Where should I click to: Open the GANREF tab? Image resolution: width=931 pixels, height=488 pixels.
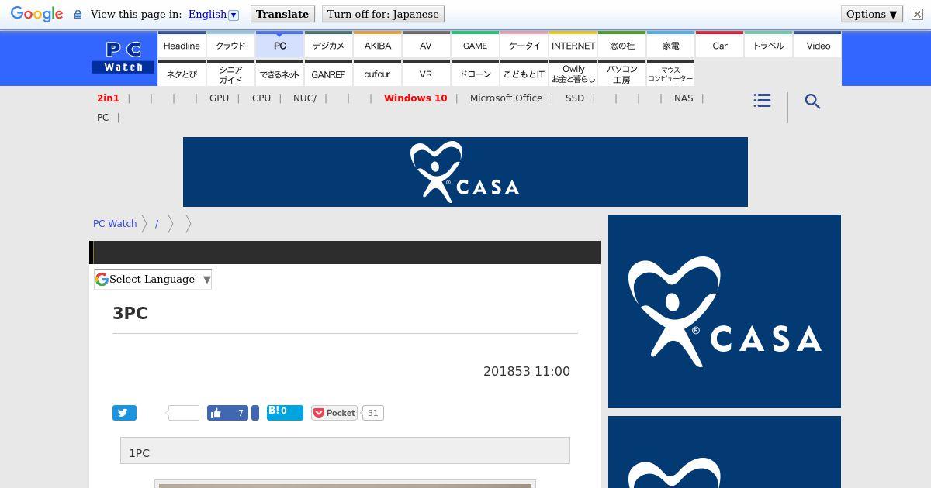pos(328,74)
